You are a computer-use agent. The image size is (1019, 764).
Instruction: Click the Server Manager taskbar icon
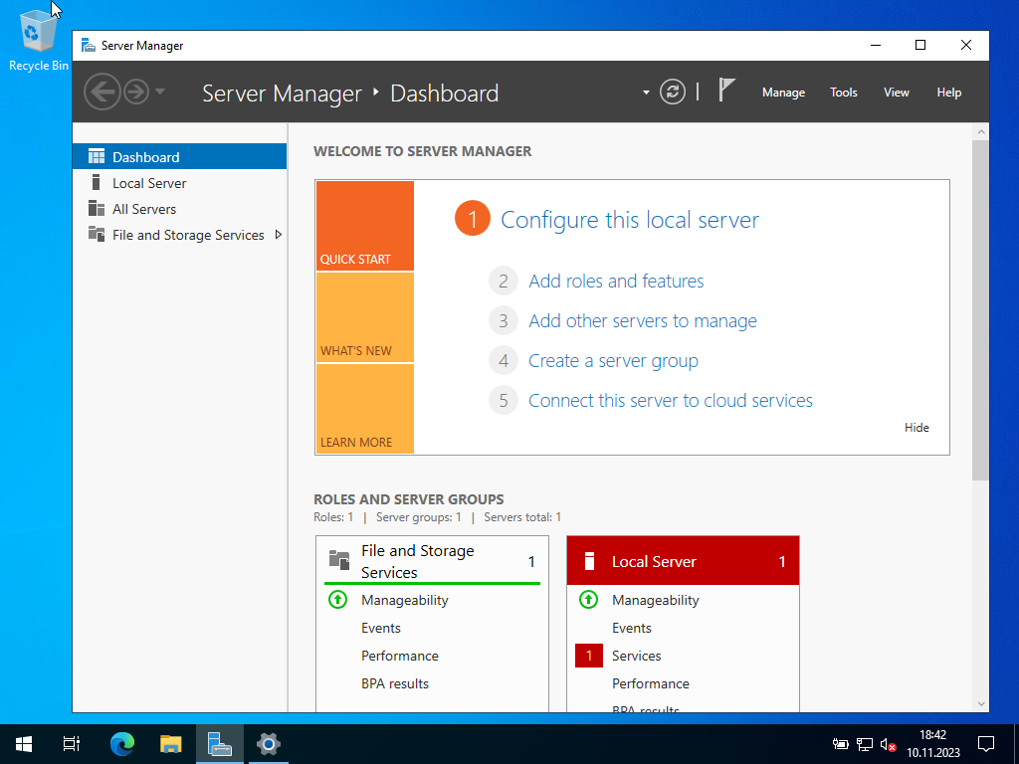coord(220,744)
